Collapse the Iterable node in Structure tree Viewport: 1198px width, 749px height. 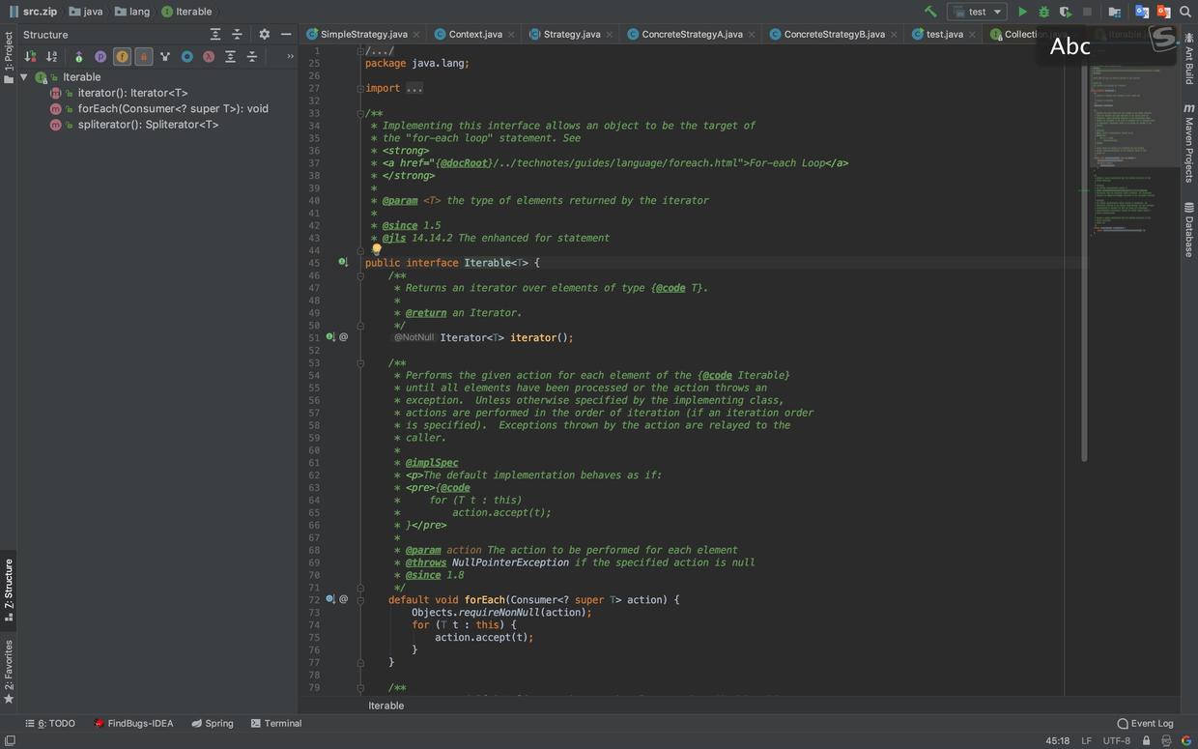[x=24, y=77]
